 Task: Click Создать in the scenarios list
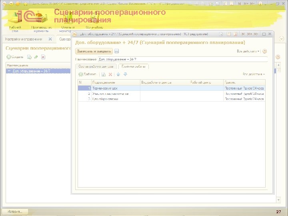[x=15, y=57]
